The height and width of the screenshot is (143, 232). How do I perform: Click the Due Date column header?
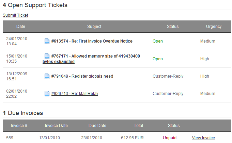97,126
